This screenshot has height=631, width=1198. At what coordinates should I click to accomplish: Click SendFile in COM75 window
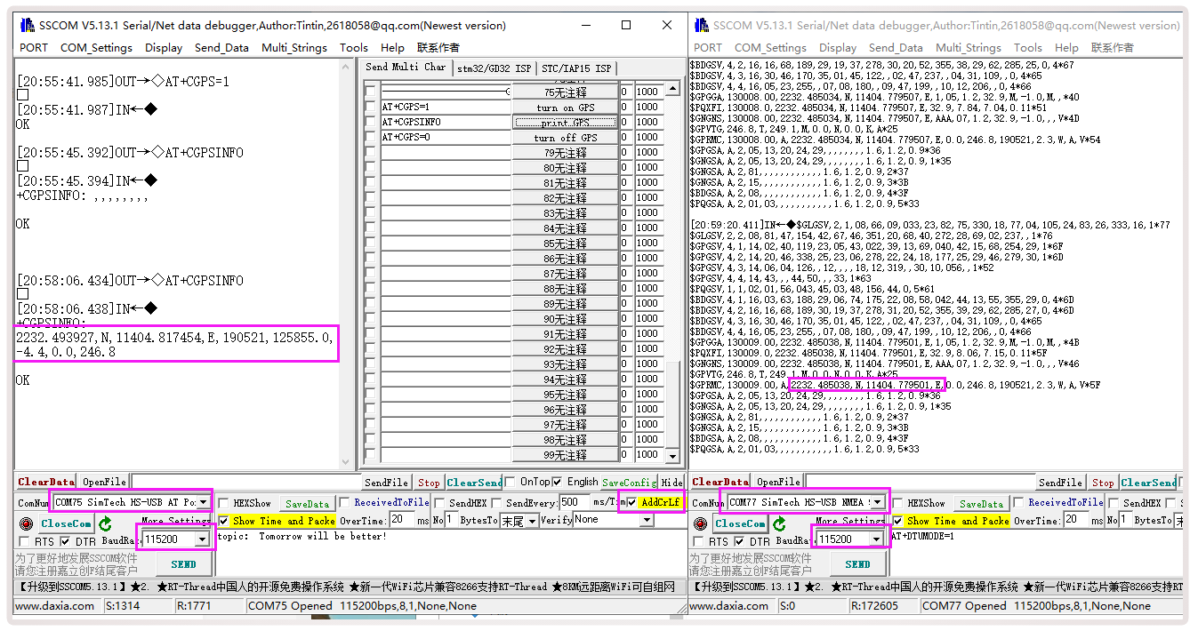(x=387, y=482)
